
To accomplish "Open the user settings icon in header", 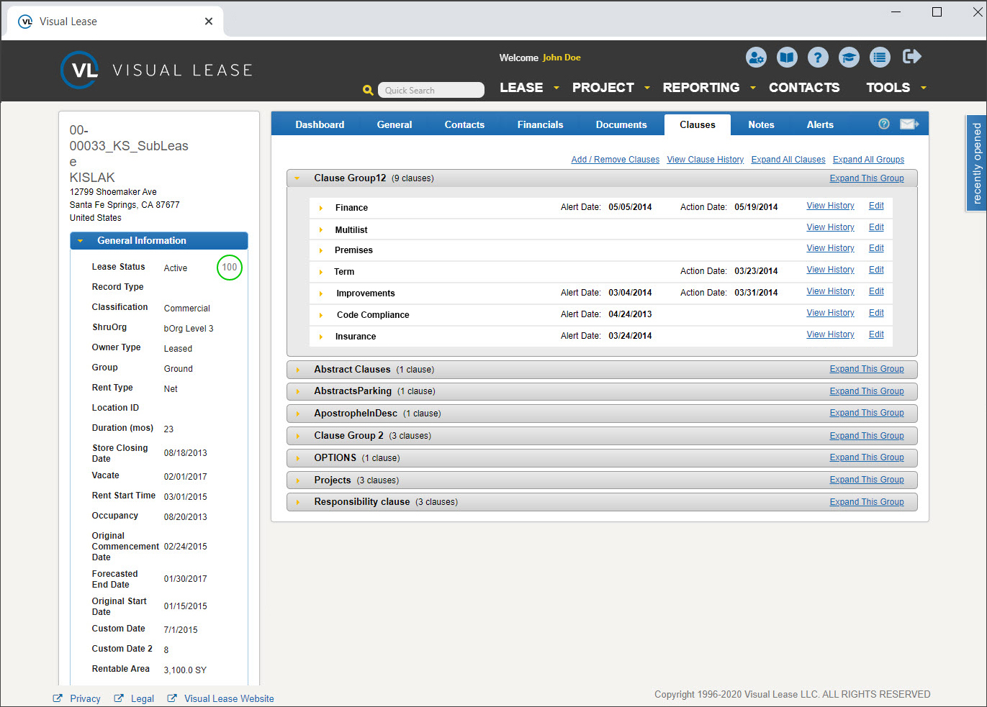I will click(x=756, y=58).
